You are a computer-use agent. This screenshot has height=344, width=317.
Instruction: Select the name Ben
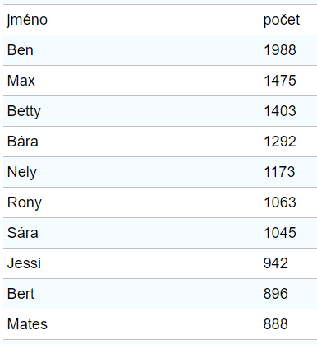(x=21, y=50)
